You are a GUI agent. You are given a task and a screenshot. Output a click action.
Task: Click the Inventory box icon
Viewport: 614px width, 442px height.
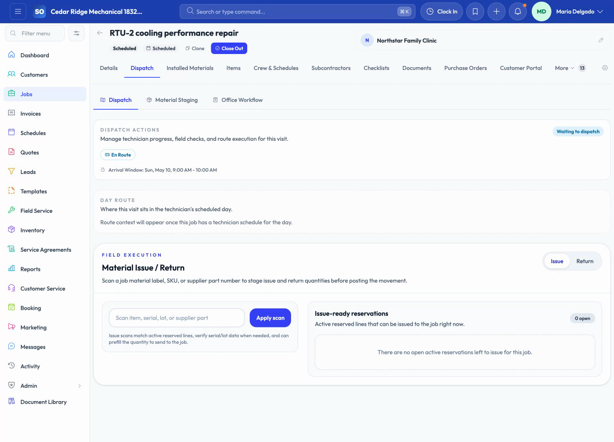click(x=11, y=230)
